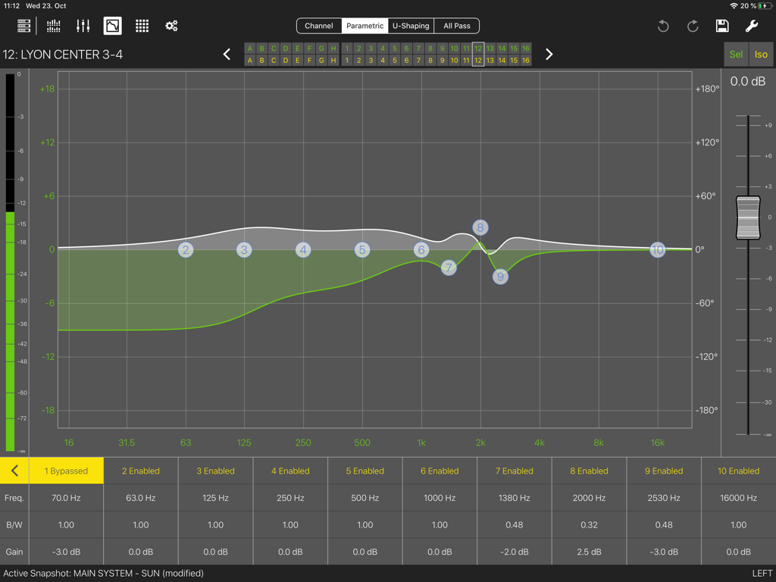
Task: Collapse the band parameter list with yellow chevron
Action: click(x=14, y=470)
